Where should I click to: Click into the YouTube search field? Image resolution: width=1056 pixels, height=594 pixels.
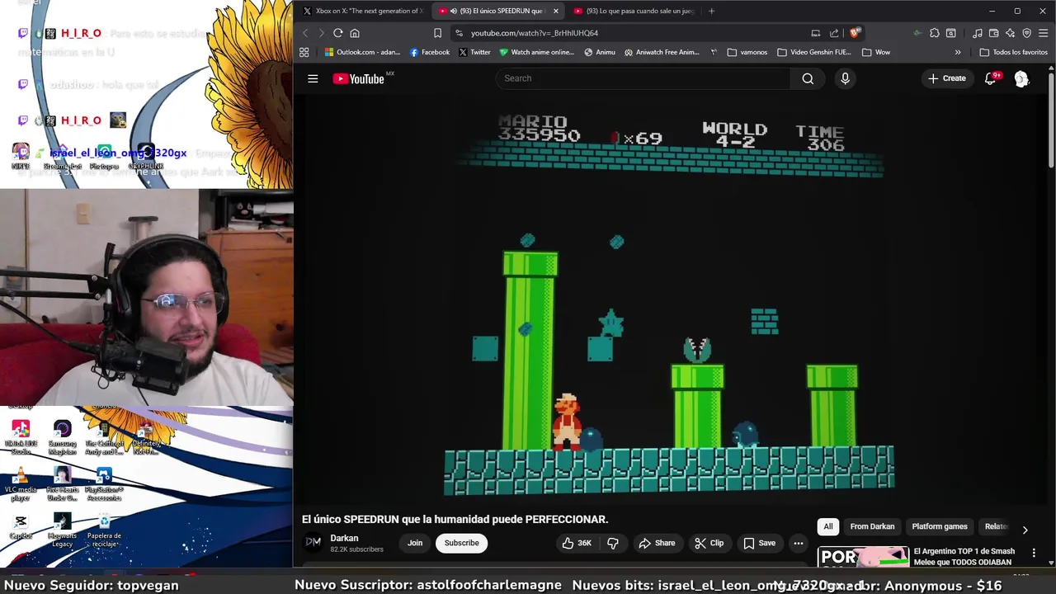pos(643,78)
